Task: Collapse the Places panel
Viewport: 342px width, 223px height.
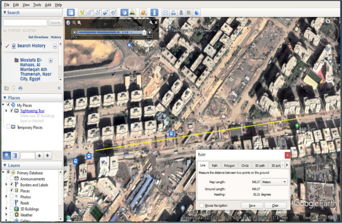Action: point(5,98)
